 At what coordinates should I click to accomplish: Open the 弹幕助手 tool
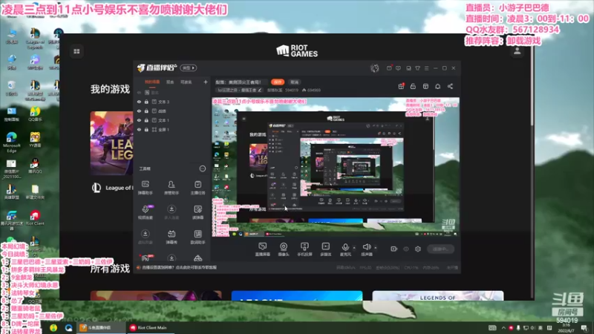145,188
